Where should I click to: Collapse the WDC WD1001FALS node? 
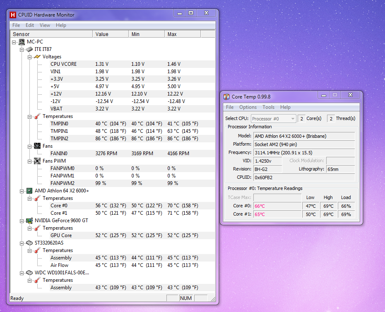[x=22, y=273]
